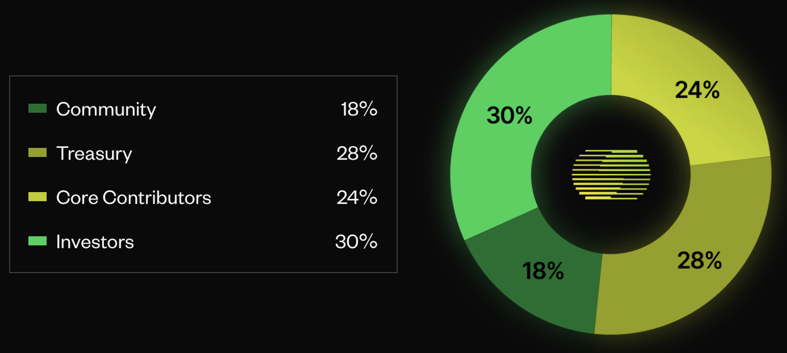The height and width of the screenshot is (353, 787).
Task: Click the 24% value in Core Contributors row
Action: click(x=357, y=198)
